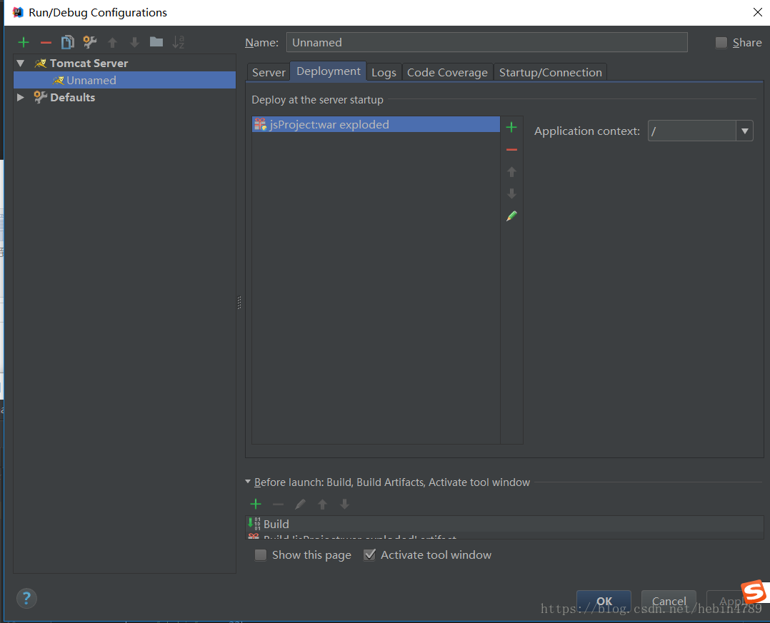The height and width of the screenshot is (623, 770).
Task: Click Defaults wrench icon in tree
Action: (40, 97)
